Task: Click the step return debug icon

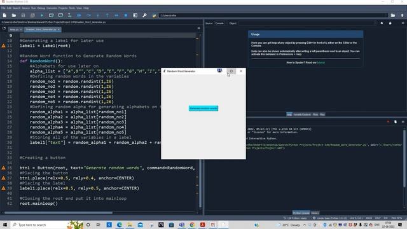Action: (x=107, y=15)
